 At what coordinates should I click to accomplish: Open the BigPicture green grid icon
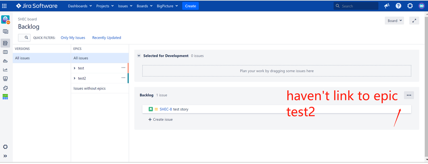point(5,97)
